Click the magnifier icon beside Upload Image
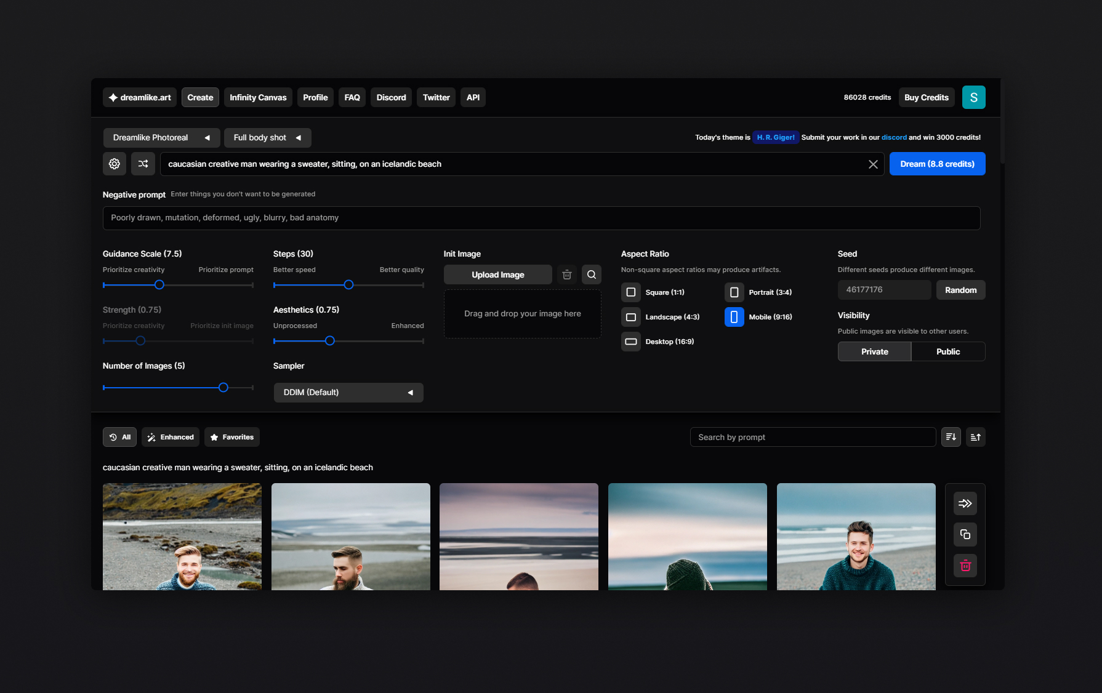The height and width of the screenshot is (693, 1102). pos(592,274)
